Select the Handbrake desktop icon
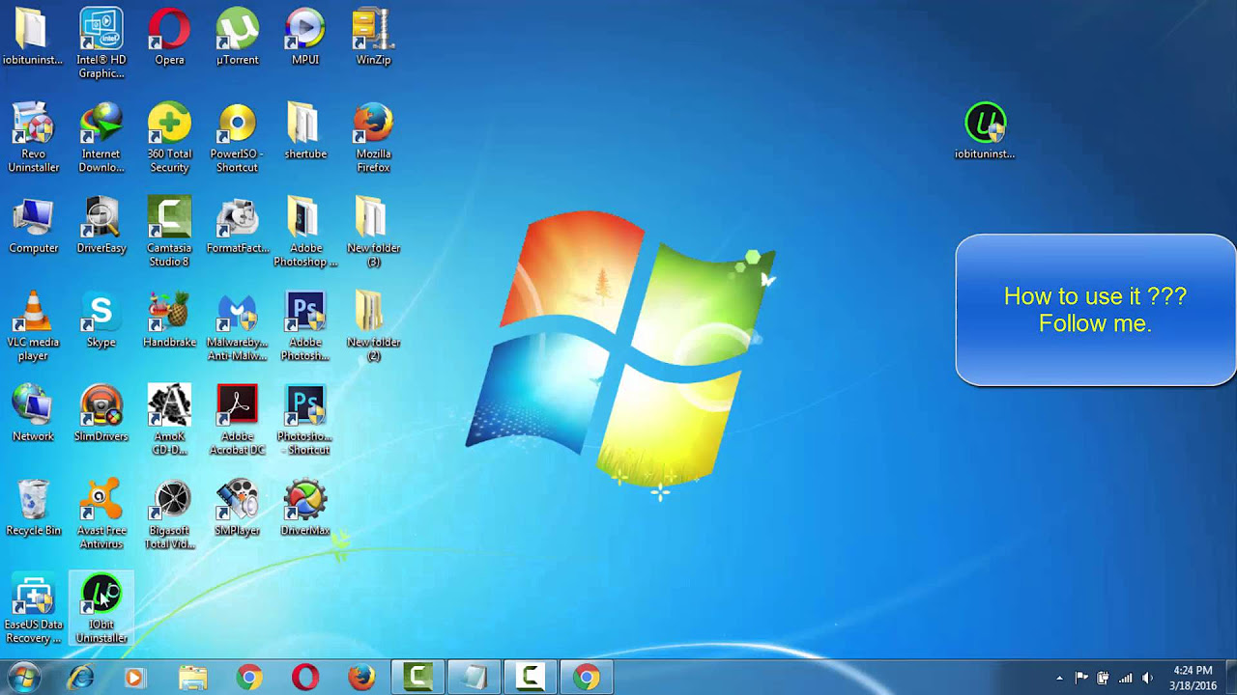Image resolution: width=1237 pixels, height=695 pixels. tap(169, 320)
